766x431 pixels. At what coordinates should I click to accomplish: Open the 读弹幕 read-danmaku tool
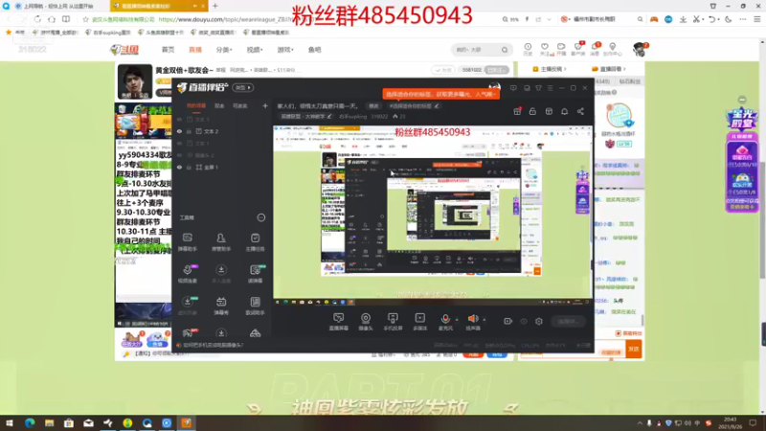click(255, 274)
